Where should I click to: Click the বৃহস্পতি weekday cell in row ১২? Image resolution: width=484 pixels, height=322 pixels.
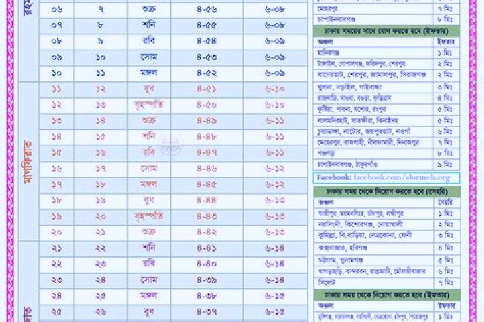click(149, 105)
